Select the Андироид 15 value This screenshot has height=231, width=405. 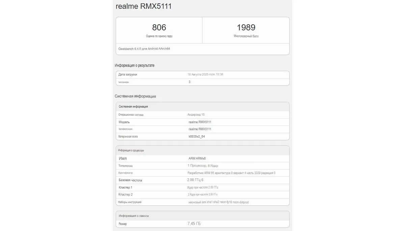tap(196, 115)
